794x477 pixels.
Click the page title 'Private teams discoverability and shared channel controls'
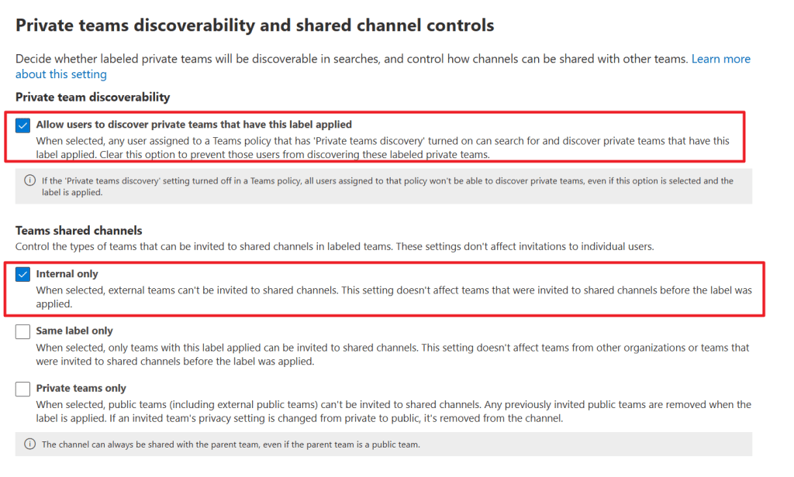pos(254,26)
